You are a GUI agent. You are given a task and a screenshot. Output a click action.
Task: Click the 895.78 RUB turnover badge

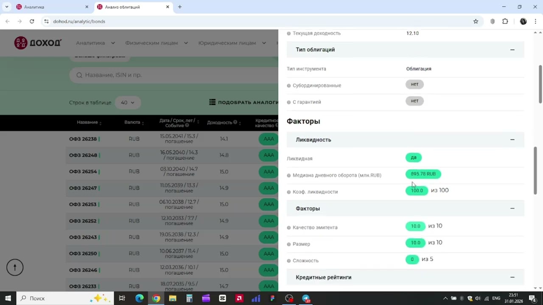click(x=423, y=174)
